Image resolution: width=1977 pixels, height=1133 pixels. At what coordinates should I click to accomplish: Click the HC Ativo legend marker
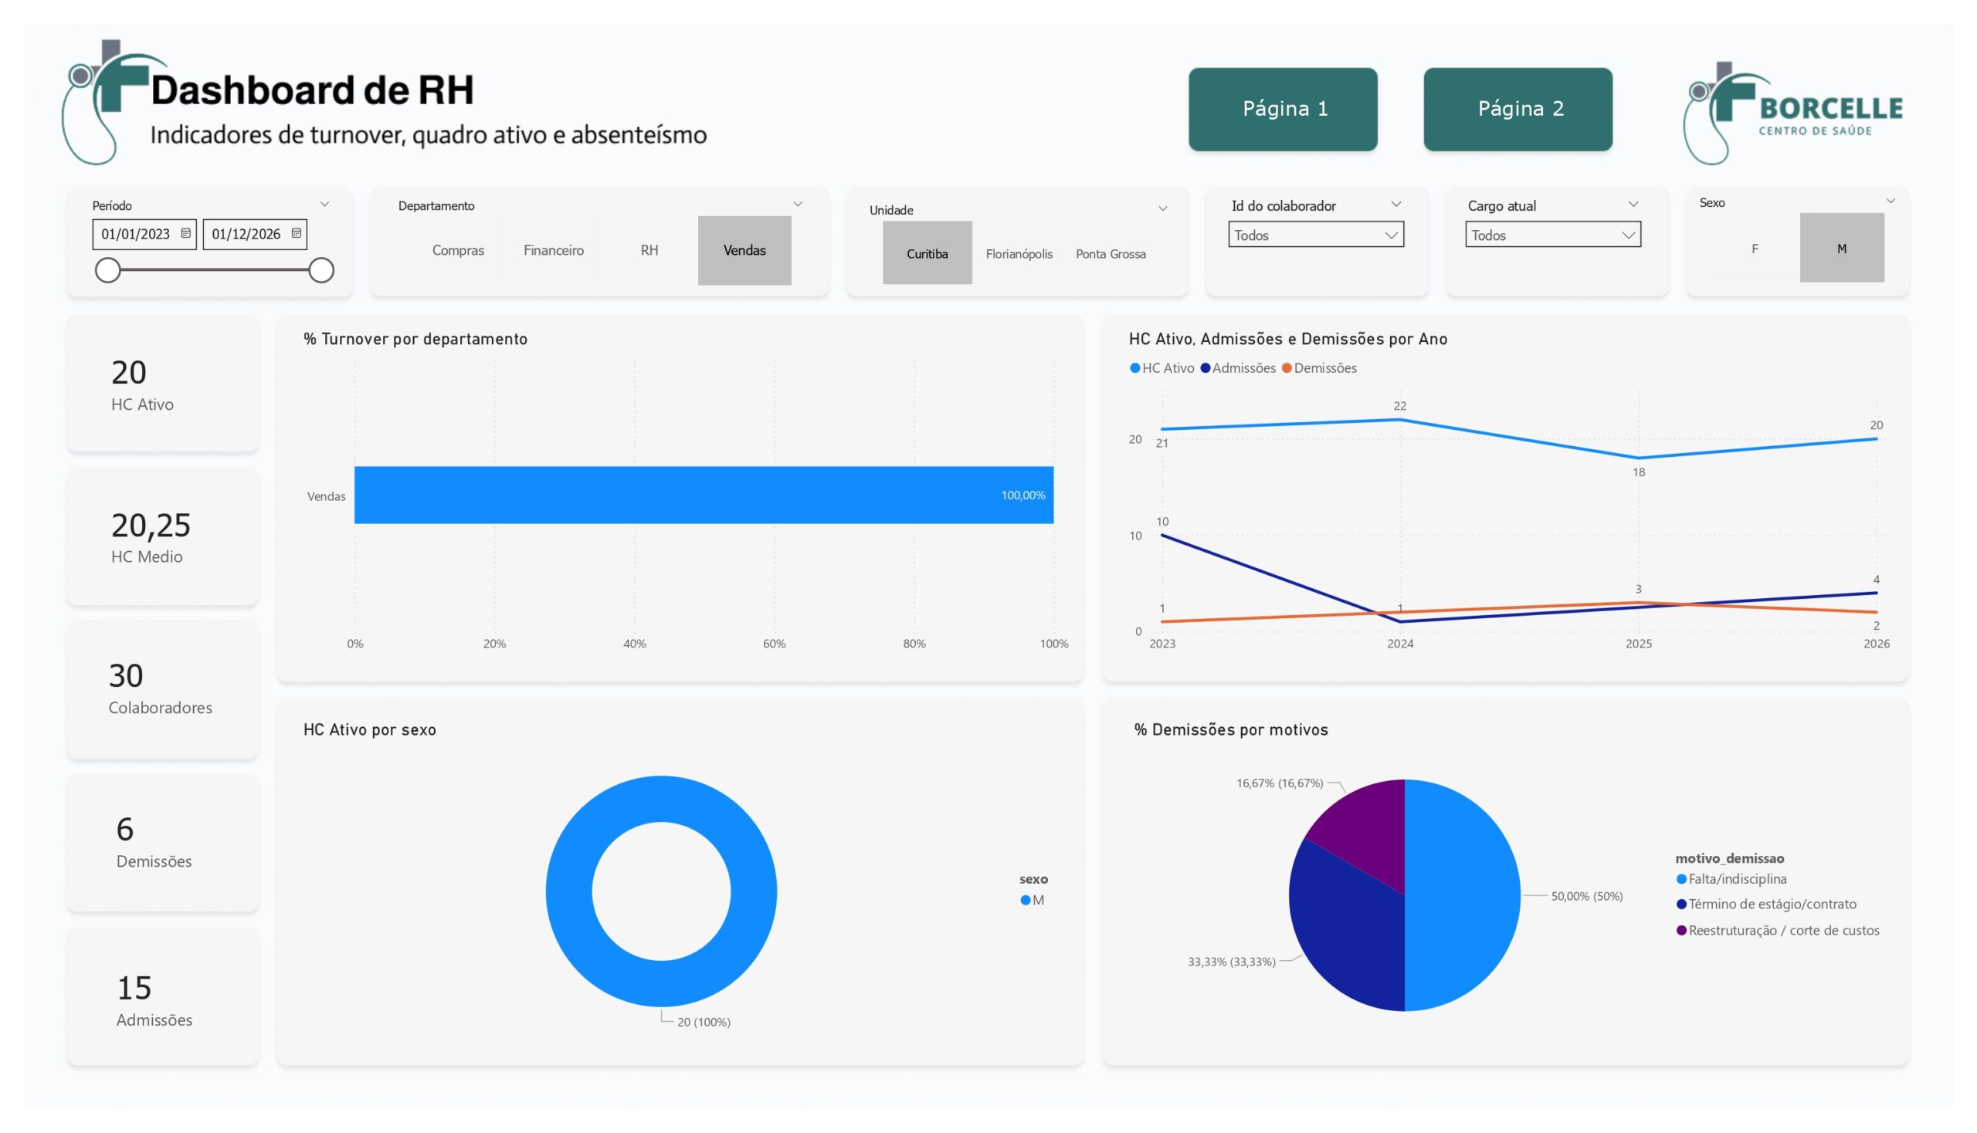tap(1134, 368)
